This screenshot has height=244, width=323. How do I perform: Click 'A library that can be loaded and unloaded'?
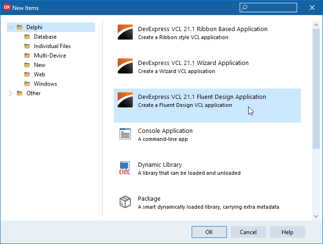pyautogui.click(x=189, y=173)
